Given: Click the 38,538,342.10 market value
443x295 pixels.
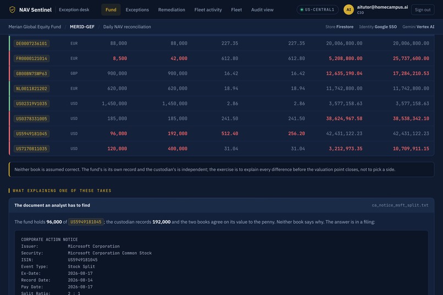Looking at the screenshot, I should (x=411, y=119).
